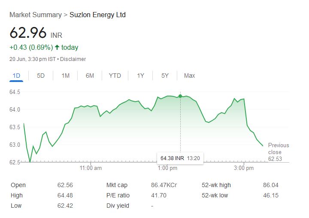Click the 64.38 INR price tooltip
Image resolution: width=309 pixels, height=218 pixels.
point(180,158)
